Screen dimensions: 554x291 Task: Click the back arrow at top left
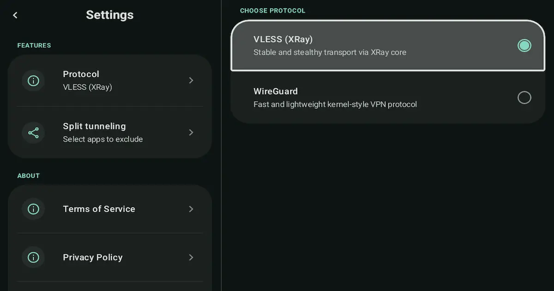click(x=15, y=15)
